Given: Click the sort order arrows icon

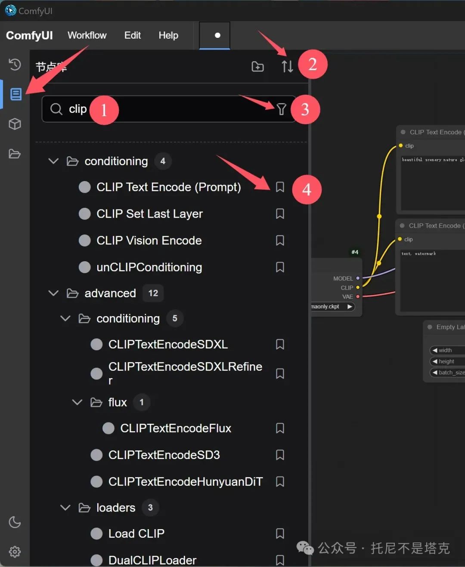Looking at the screenshot, I should 287,66.
